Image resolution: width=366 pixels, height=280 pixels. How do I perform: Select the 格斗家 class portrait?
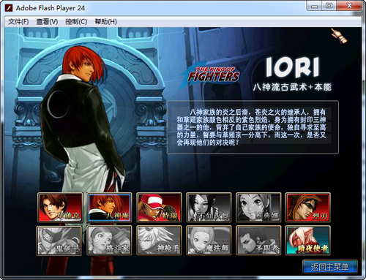coord(109,241)
